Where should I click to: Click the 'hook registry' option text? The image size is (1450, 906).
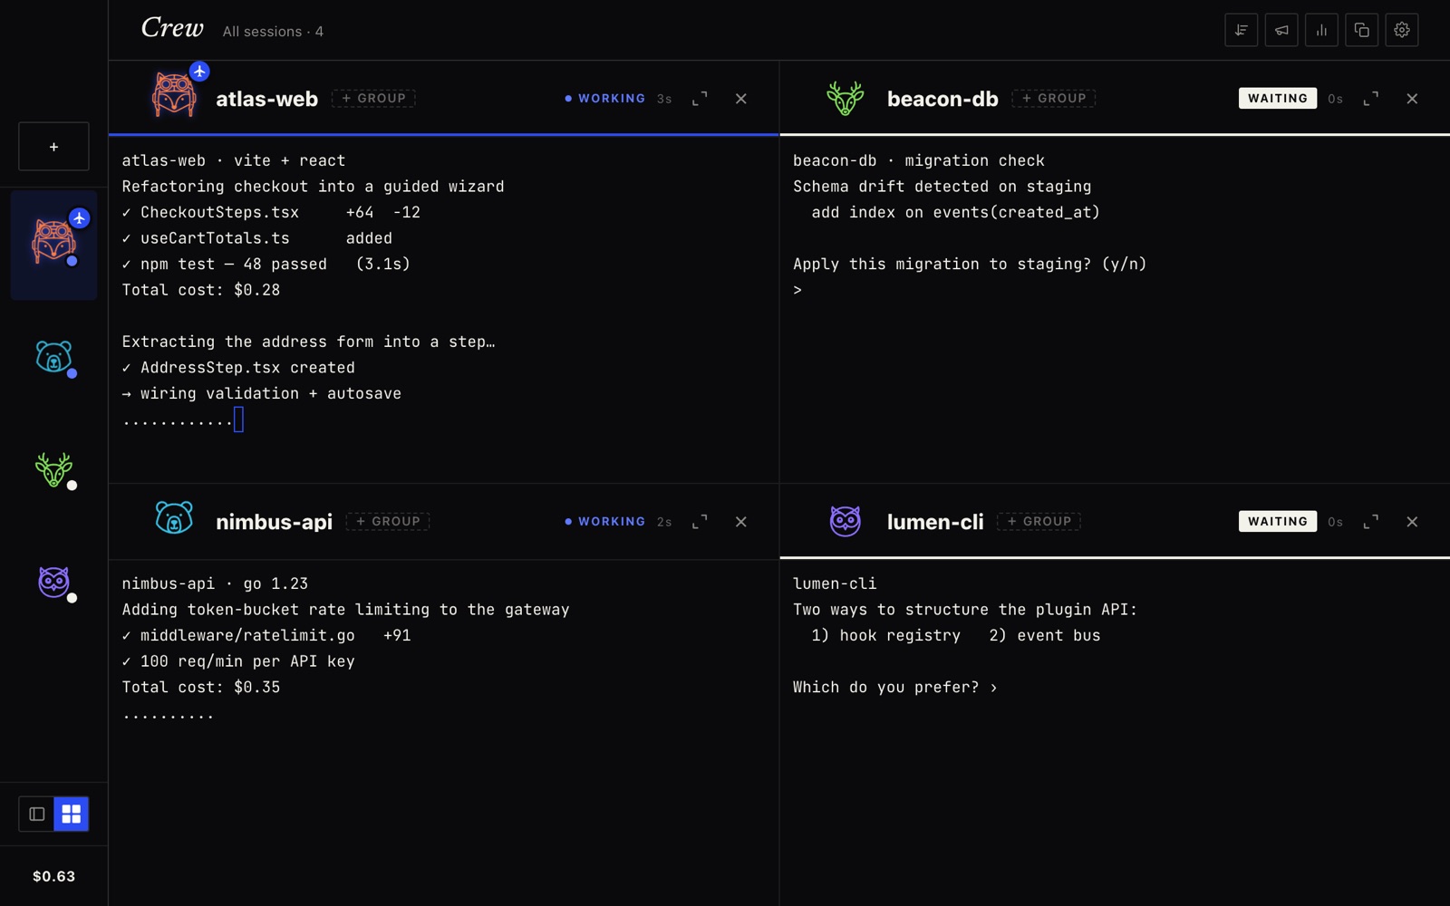885,635
